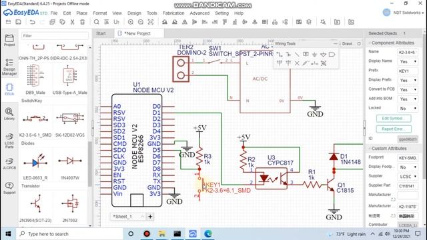Click the Cut scissors icon
This screenshot has width=427, height=240.
coord(73,22)
